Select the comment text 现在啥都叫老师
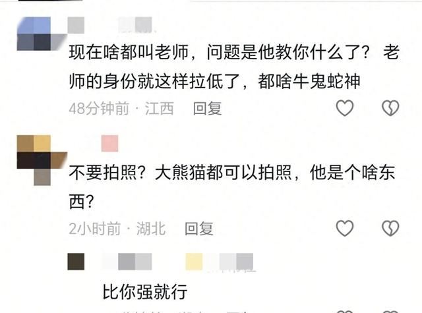The height and width of the screenshot is (313, 422). tap(129, 52)
